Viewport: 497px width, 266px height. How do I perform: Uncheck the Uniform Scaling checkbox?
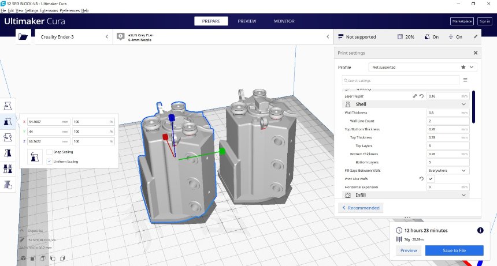click(x=49, y=162)
